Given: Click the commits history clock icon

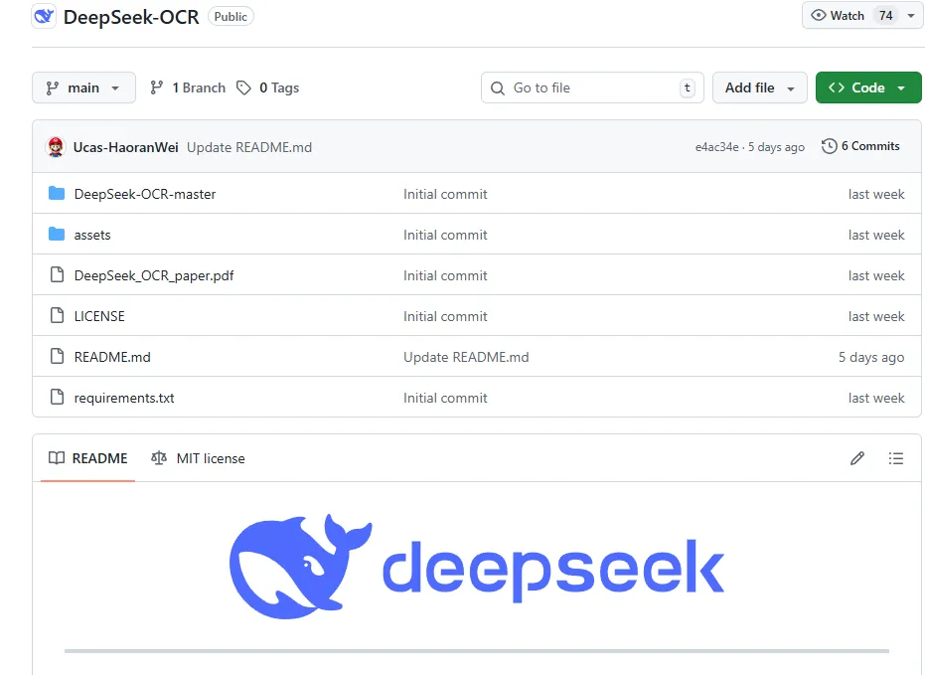Looking at the screenshot, I should [x=829, y=146].
